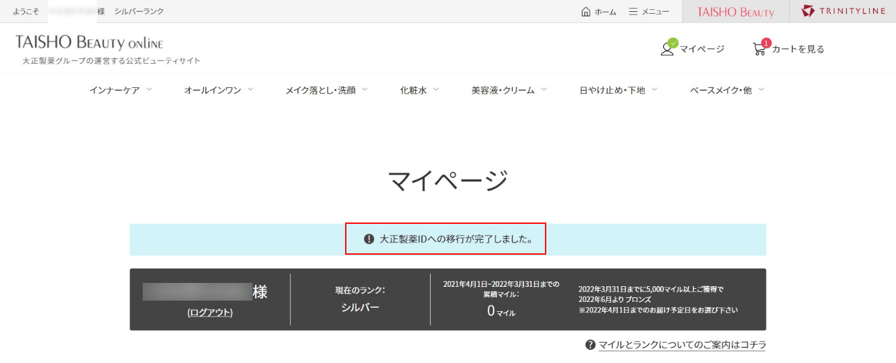This screenshot has height=363, width=896.
Task: Switch to the TRINITYLINE tab
Action: pyautogui.click(x=843, y=11)
